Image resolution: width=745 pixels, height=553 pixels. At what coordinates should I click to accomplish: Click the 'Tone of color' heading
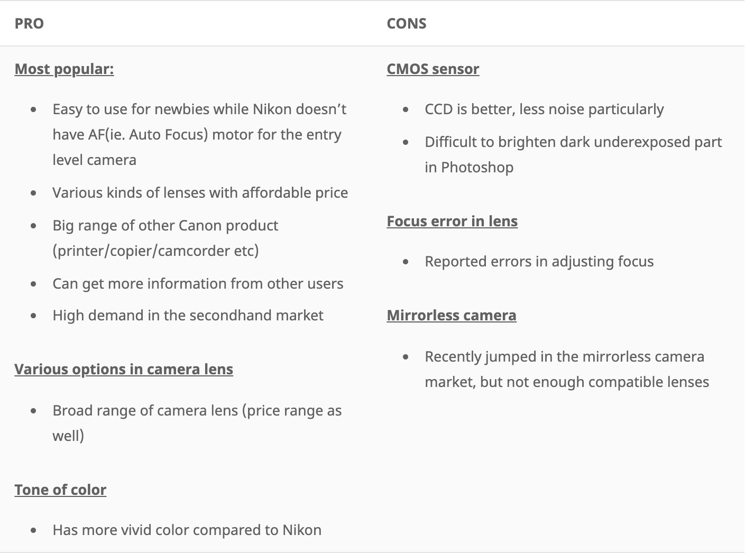[60, 490]
